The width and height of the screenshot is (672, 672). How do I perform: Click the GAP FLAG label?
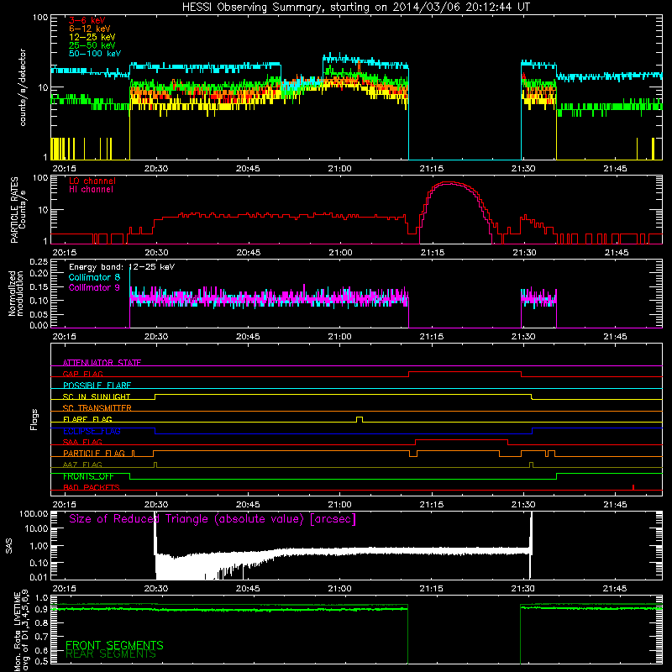click(x=82, y=374)
